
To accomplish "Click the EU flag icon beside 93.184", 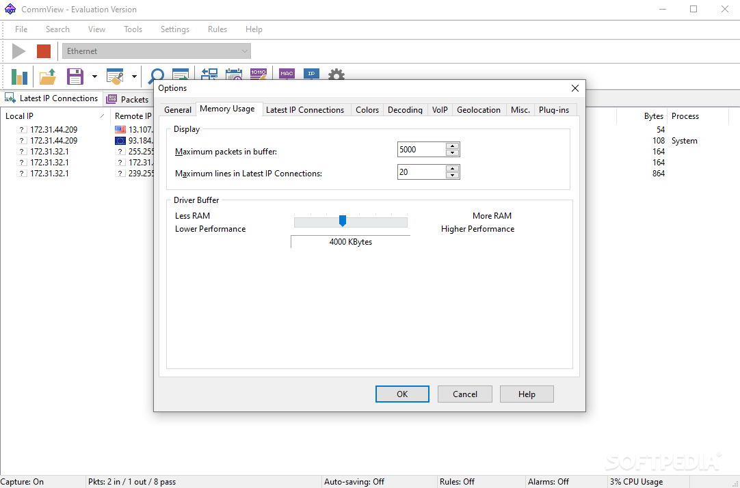I will (120, 141).
